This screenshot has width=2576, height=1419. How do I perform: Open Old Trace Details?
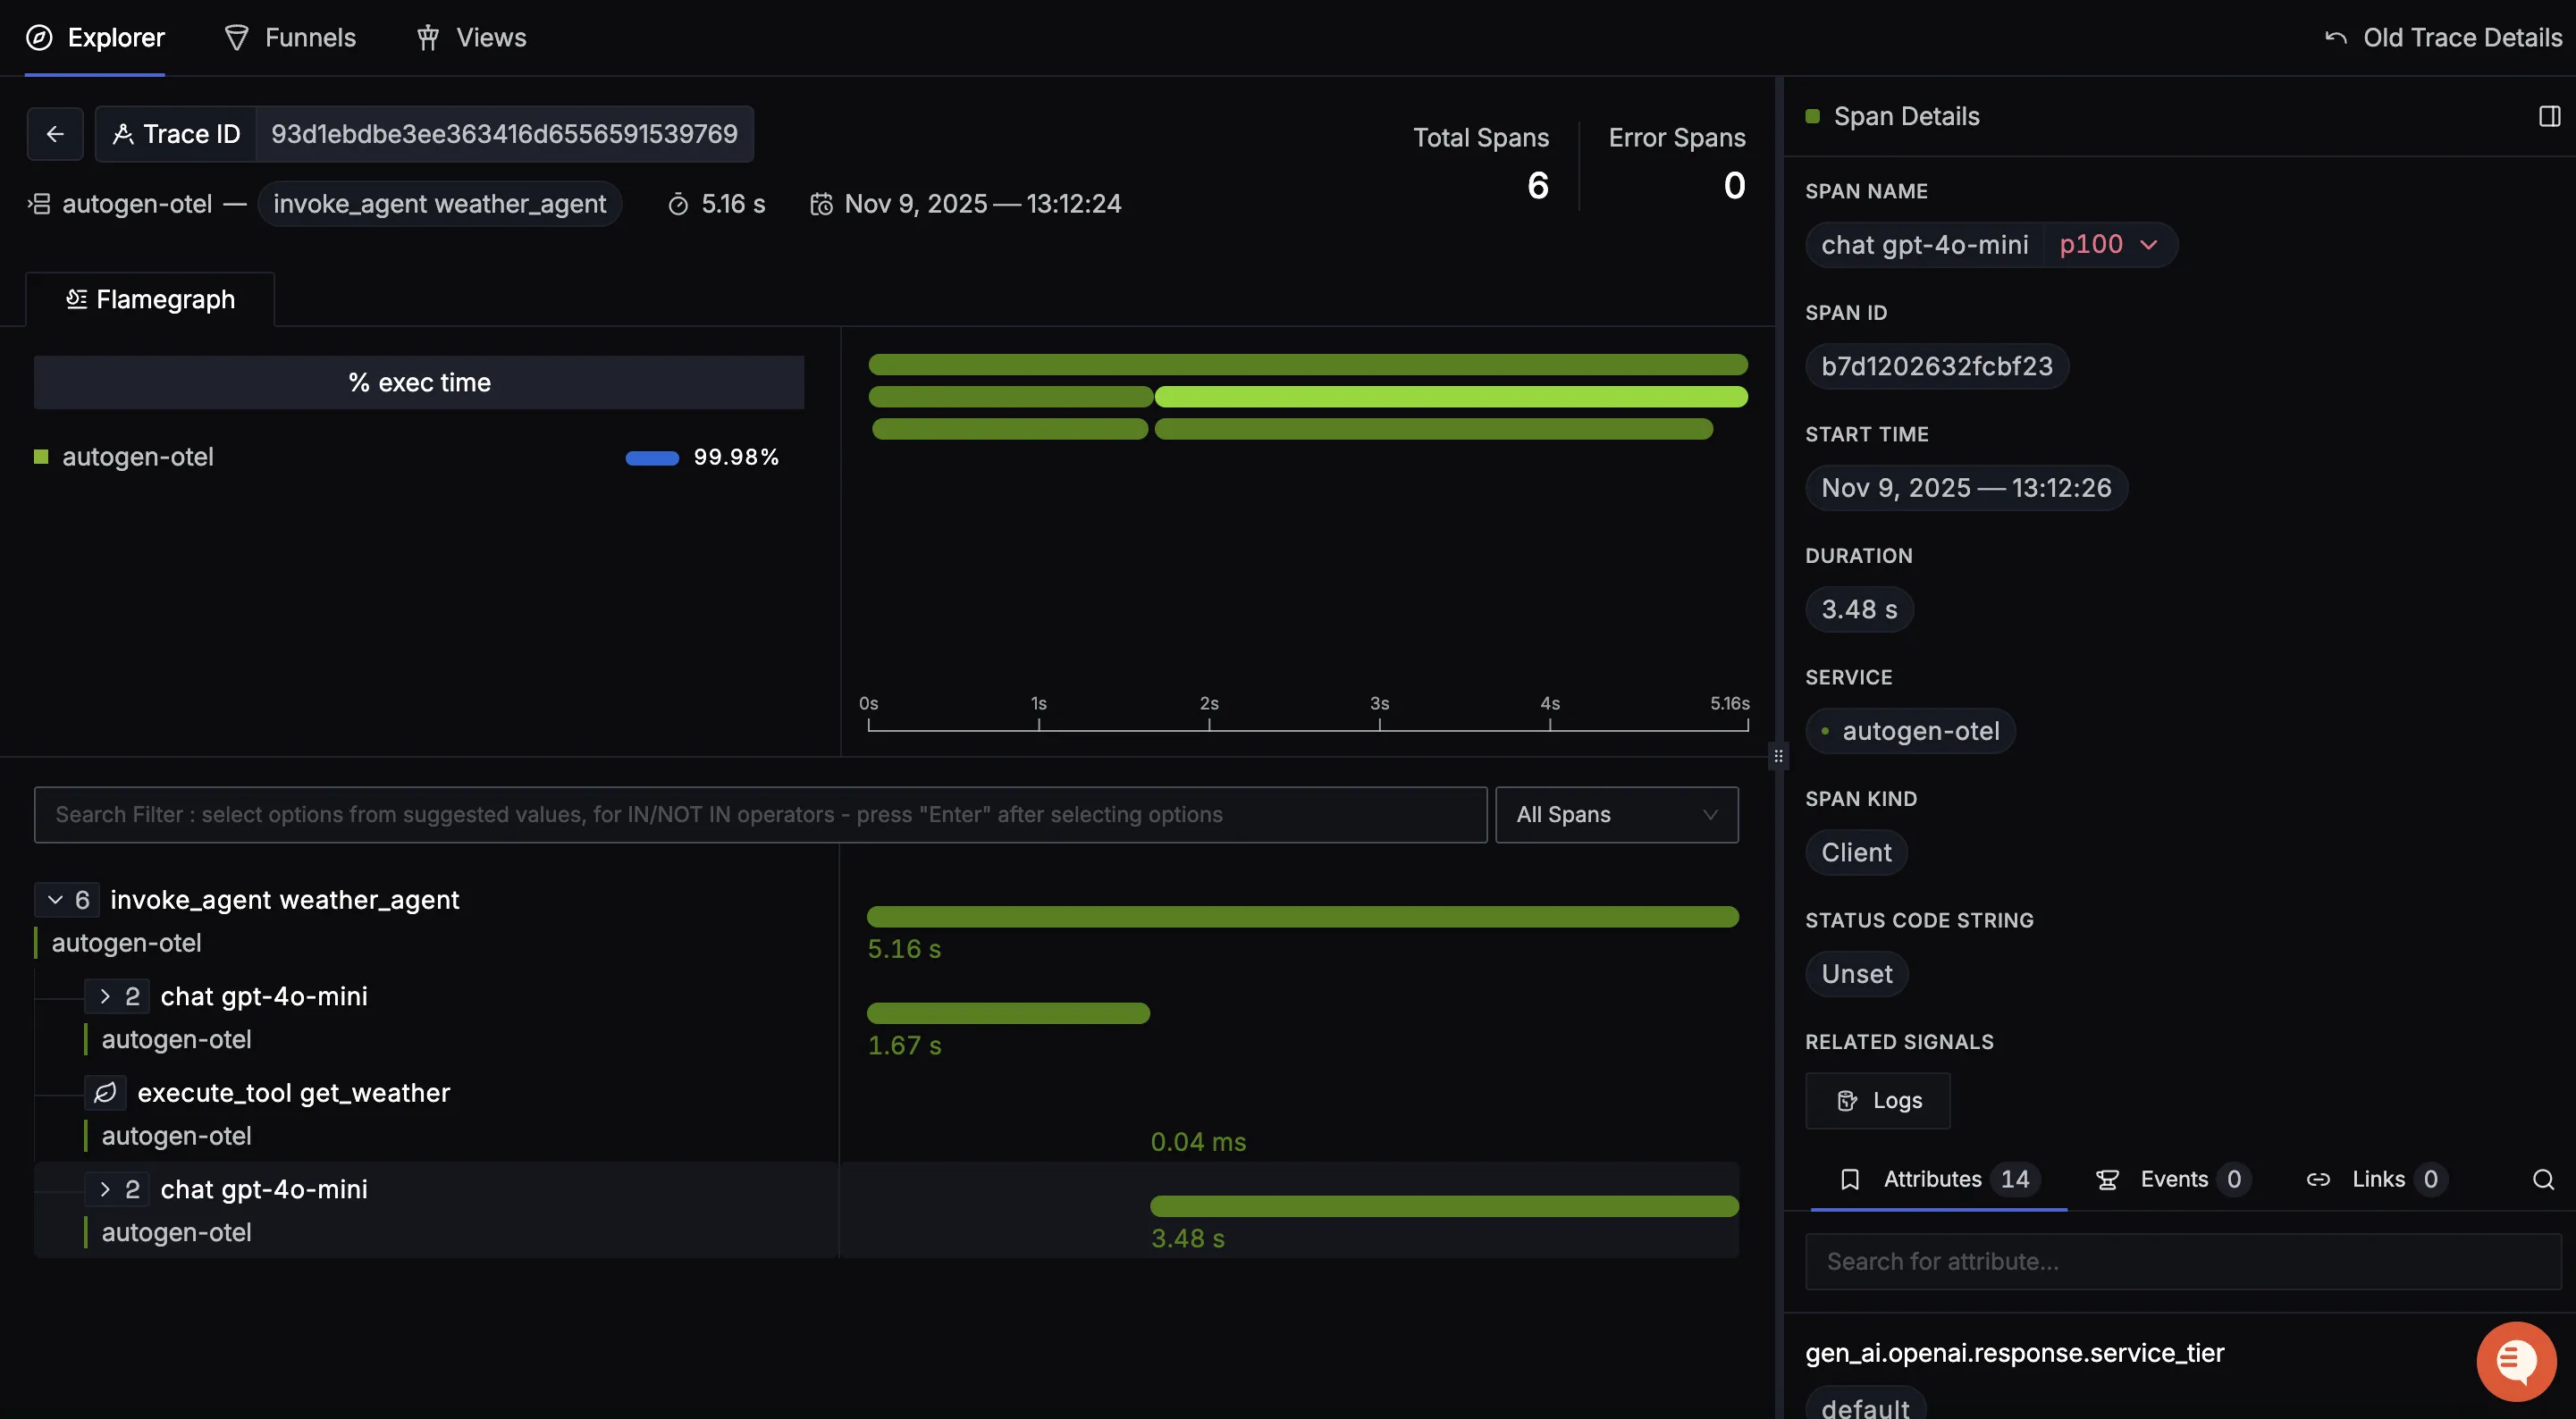click(2442, 37)
